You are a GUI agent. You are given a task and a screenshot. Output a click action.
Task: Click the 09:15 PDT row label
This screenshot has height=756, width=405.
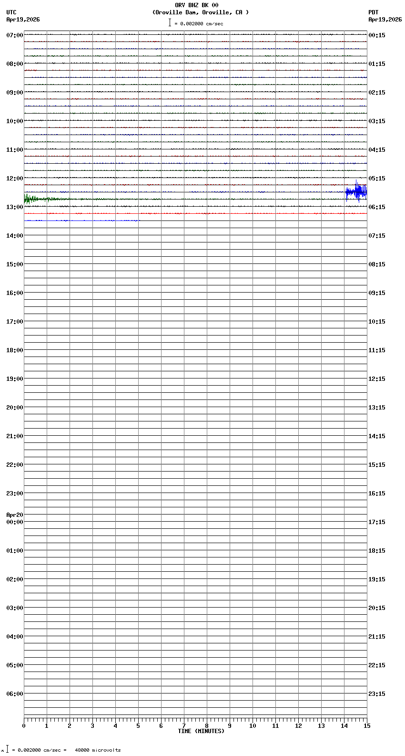click(377, 293)
